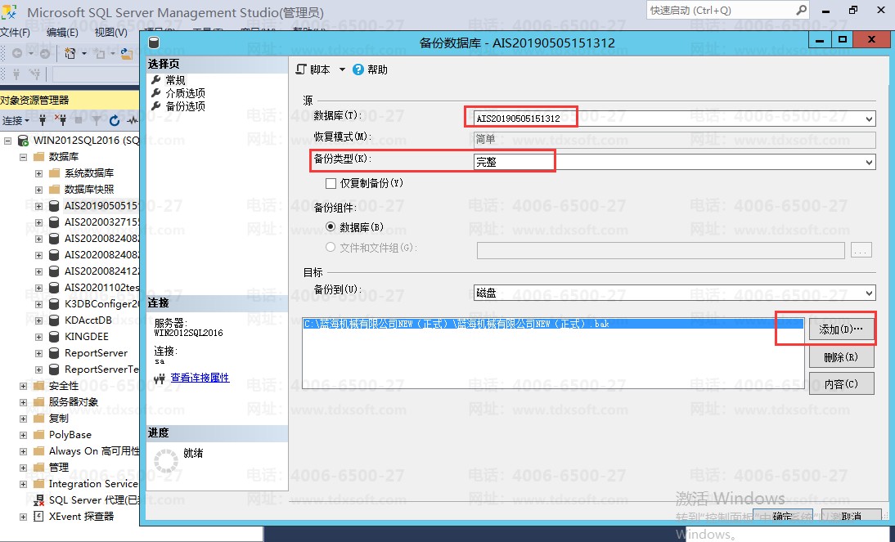Screen dimensions: 895x542
Task: Click the Quick Launch search magnifier
Action: 802,11
